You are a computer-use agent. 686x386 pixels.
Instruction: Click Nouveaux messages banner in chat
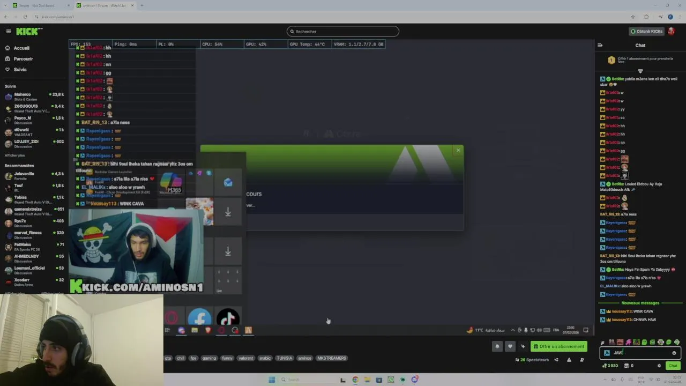[x=640, y=303]
